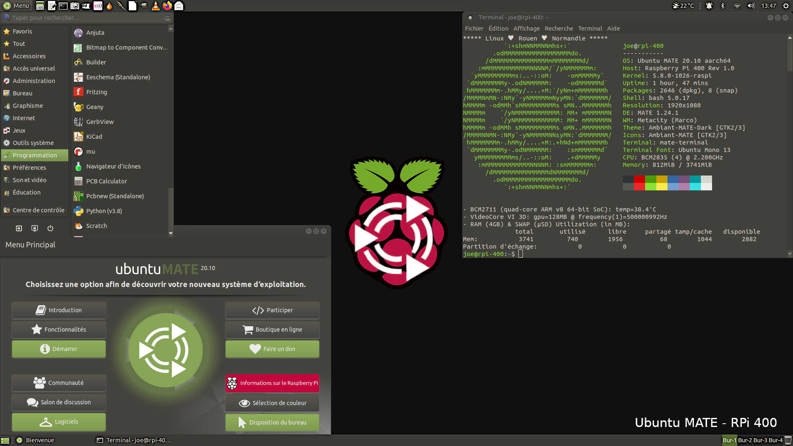Select the Accessoires category
The width and height of the screenshot is (793, 446).
pos(35,56)
